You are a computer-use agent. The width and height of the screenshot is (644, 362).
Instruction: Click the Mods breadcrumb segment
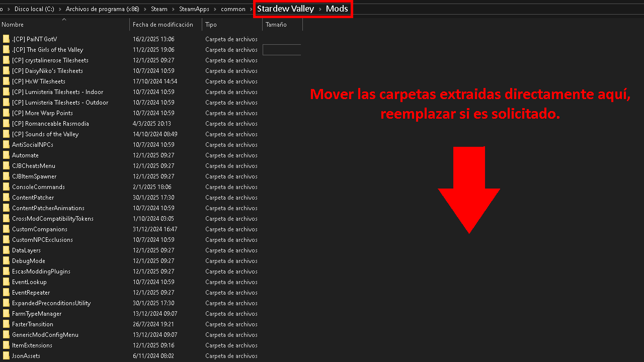[337, 9]
